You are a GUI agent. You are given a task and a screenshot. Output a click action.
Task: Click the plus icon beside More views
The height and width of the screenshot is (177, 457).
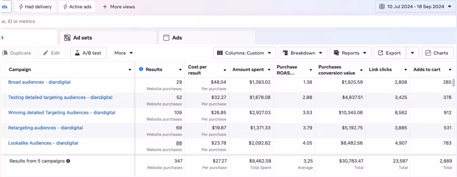coord(105,6)
